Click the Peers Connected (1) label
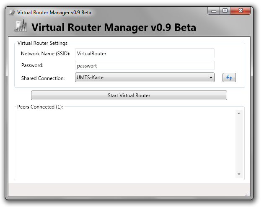Viewport: 264px width, 207px height. (x=40, y=107)
